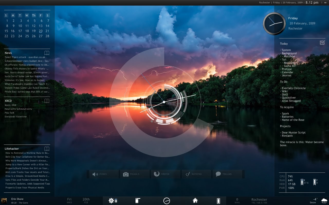Start Trillian from the dock

pyautogui.click(x=227, y=174)
